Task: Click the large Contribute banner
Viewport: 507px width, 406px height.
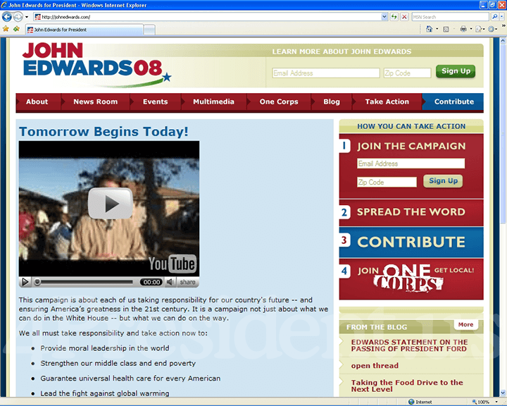Action: tap(411, 242)
